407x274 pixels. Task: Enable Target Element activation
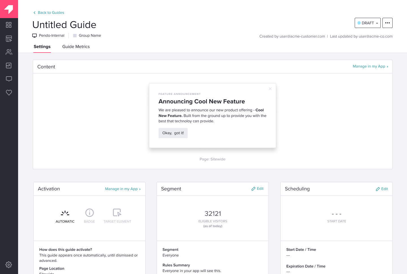coord(117,216)
